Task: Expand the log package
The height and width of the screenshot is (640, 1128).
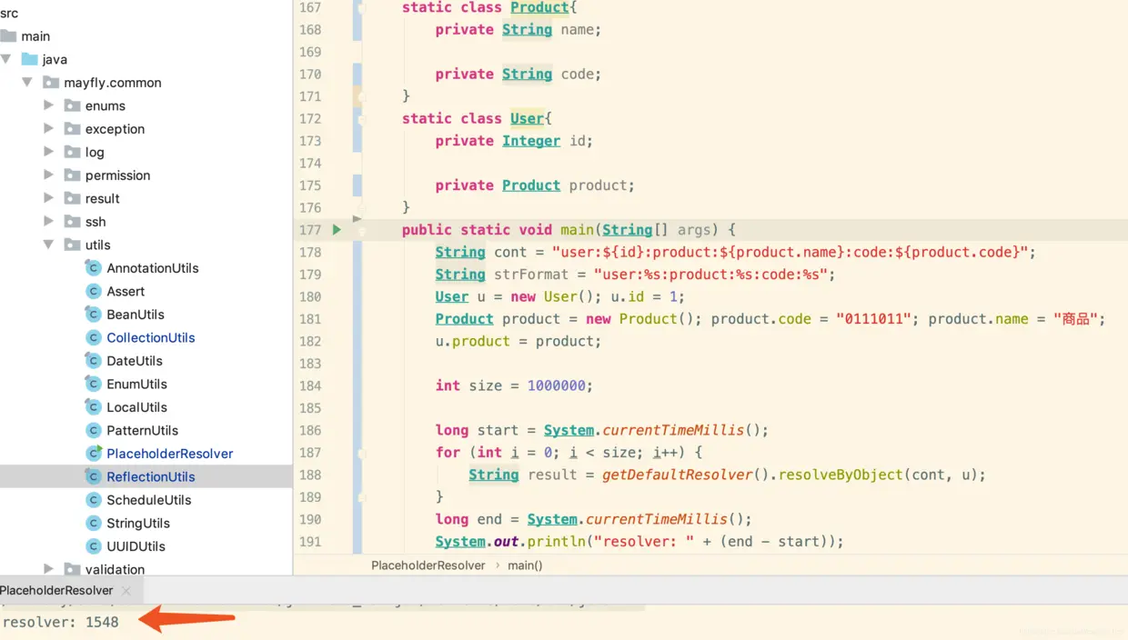Action: [x=49, y=152]
